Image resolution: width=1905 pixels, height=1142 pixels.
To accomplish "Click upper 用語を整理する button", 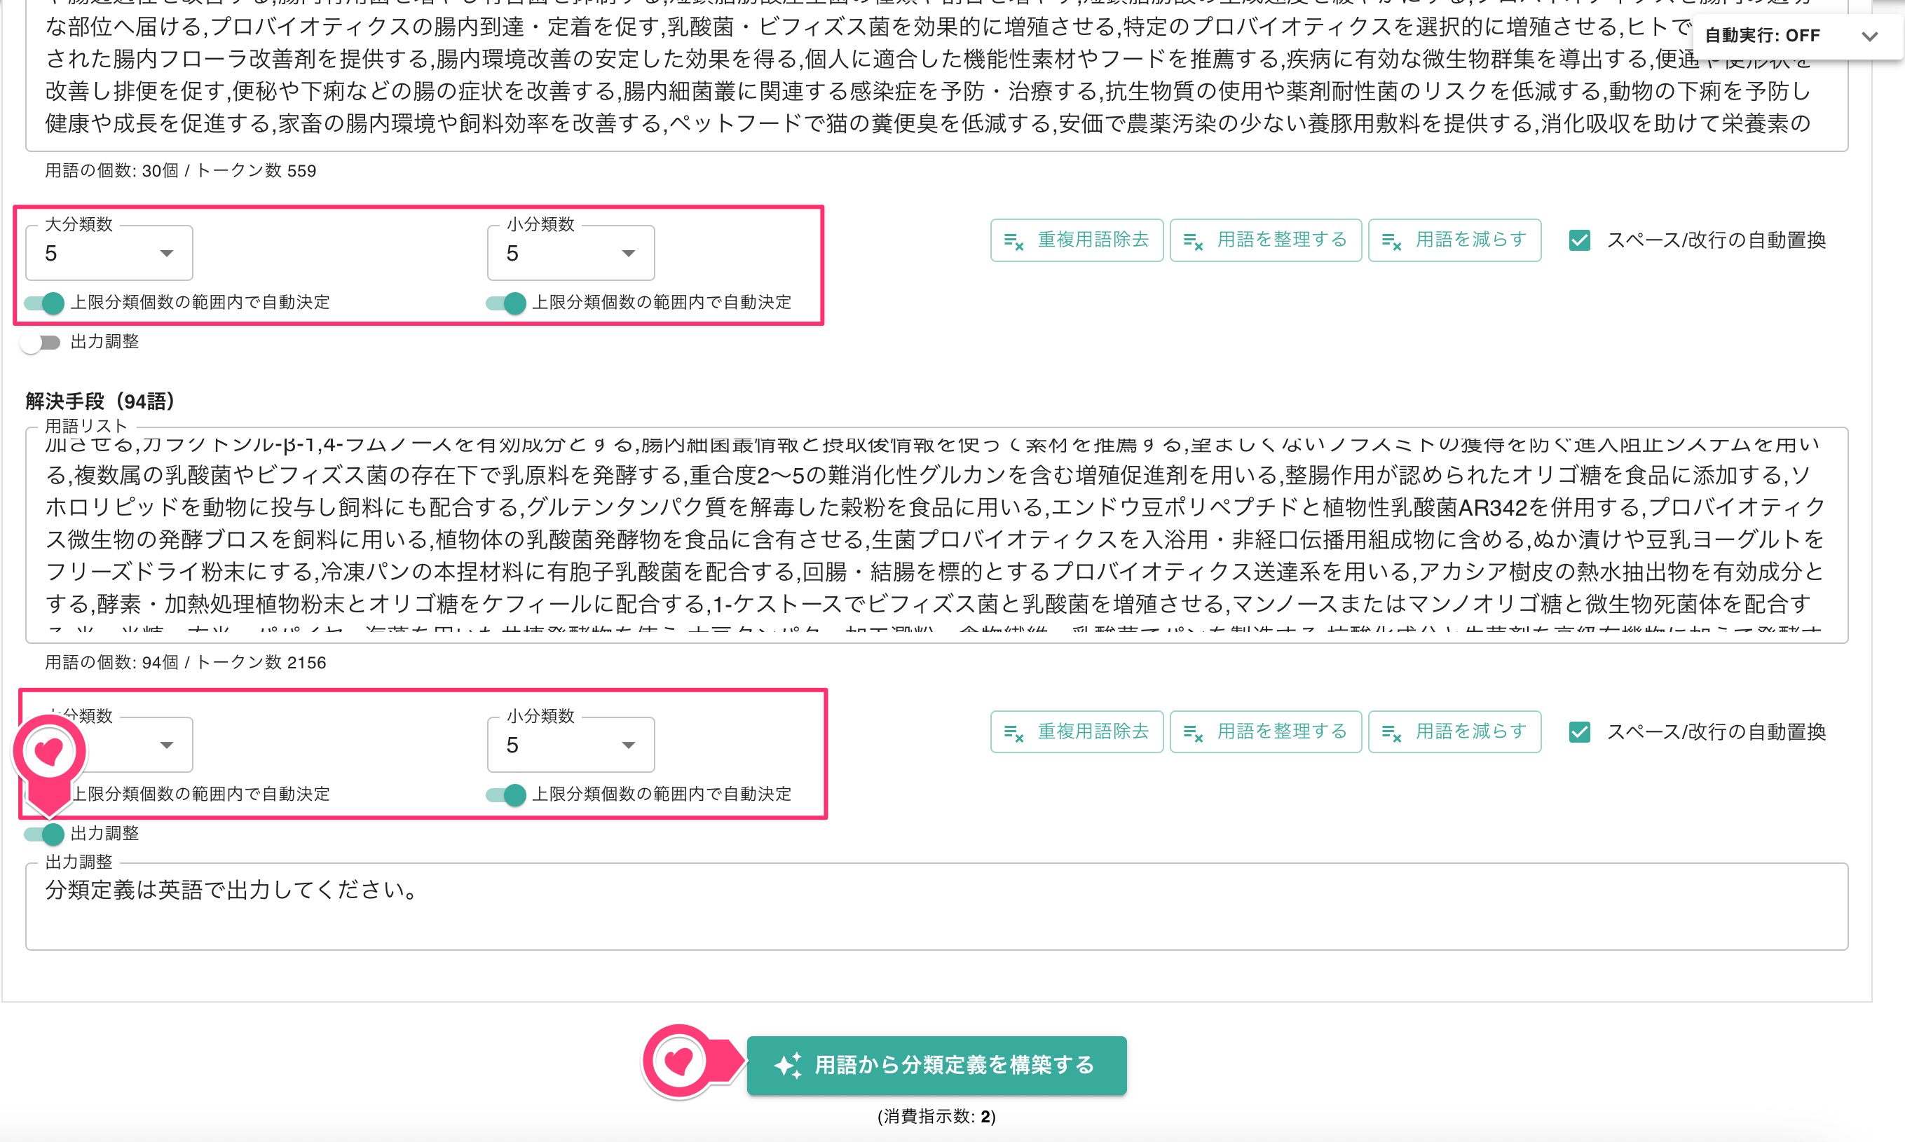I will (x=1265, y=240).
